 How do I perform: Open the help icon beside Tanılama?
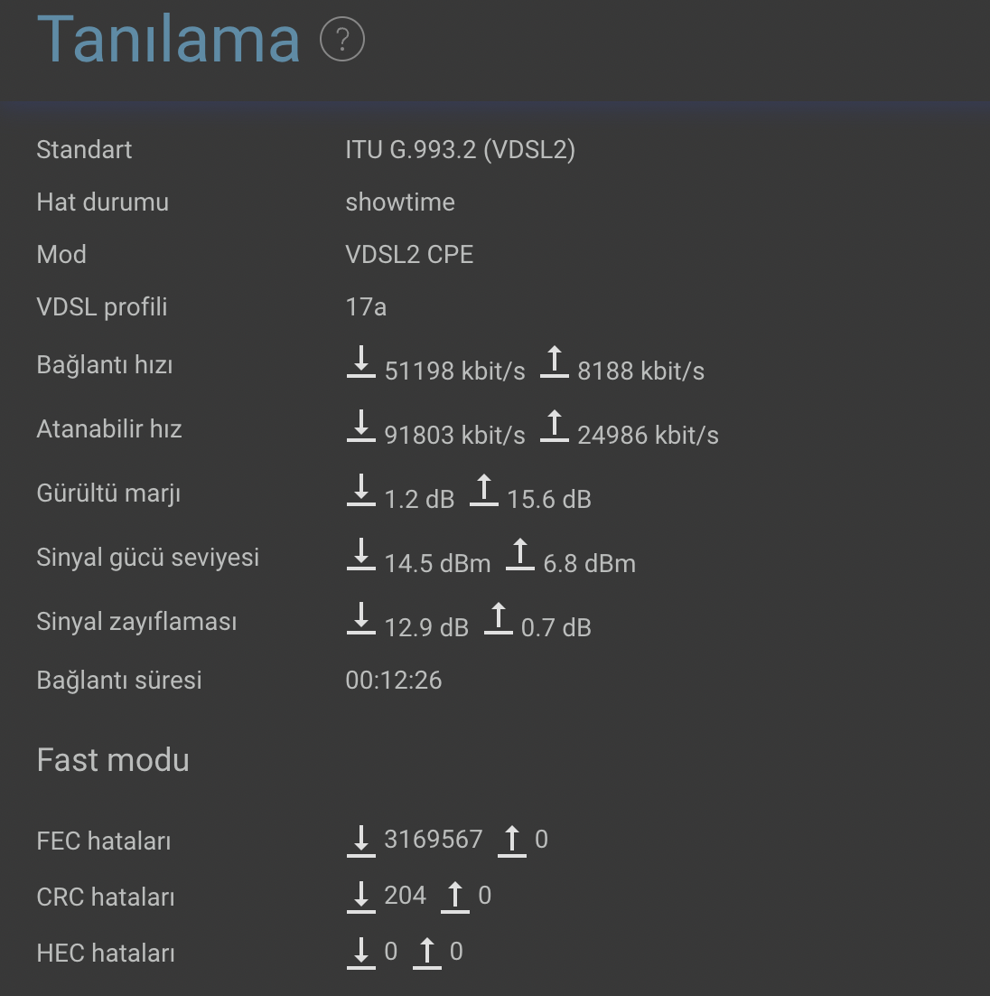click(342, 40)
